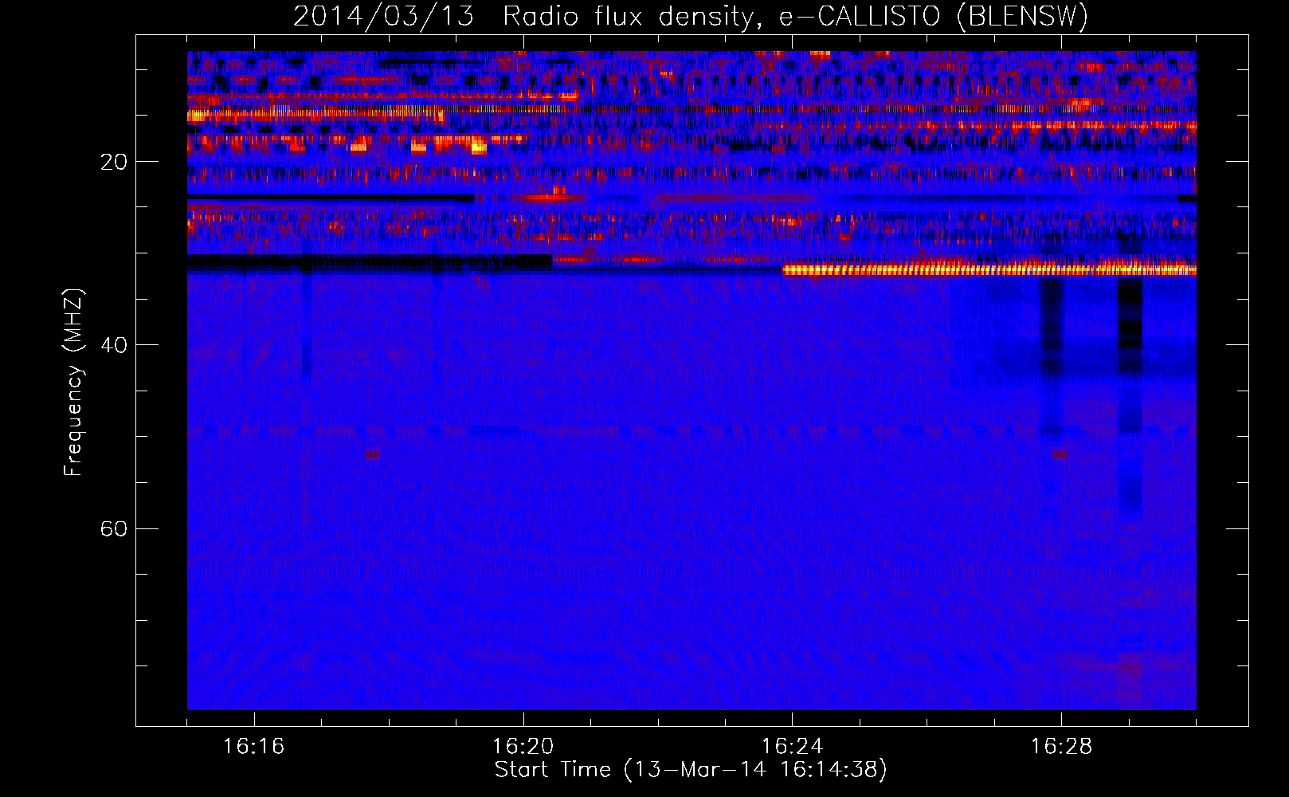Click the 'Start Time (13-Mar-14 16:14:38)' label
The image size is (1289, 797).
(691, 770)
